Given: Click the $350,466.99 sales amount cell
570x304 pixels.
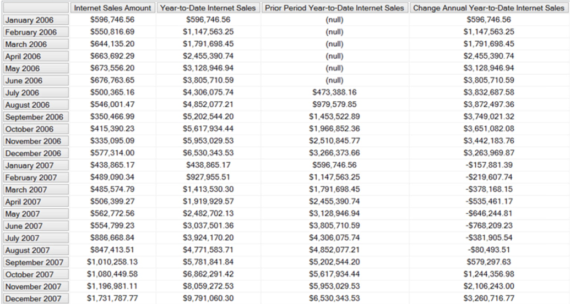Looking at the screenshot, I should pos(113,117).
